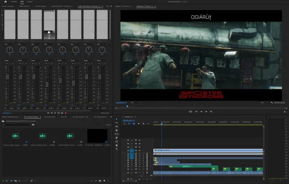This screenshot has width=289, height=184.
Task: Click the mixer record button
Action: [66, 113]
